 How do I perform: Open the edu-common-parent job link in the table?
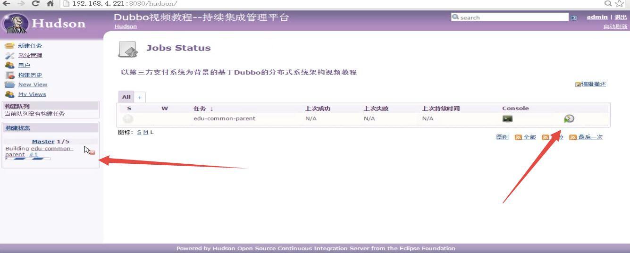point(224,118)
